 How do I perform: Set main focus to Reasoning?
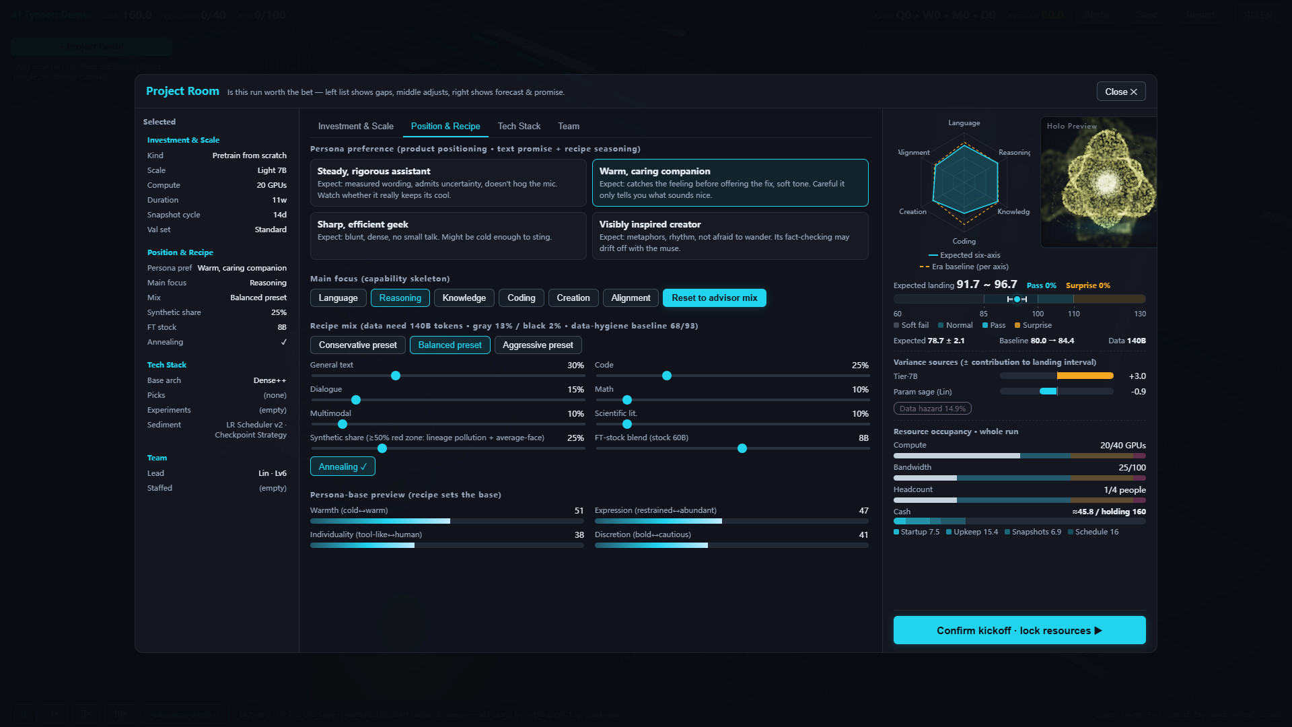tap(400, 298)
